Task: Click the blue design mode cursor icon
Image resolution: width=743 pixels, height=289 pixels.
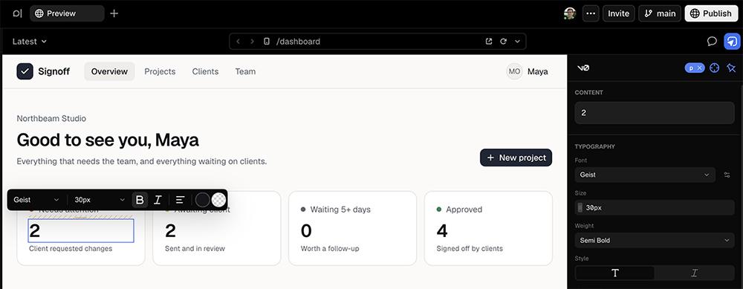Action: pyautogui.click(x=732, y=41)
